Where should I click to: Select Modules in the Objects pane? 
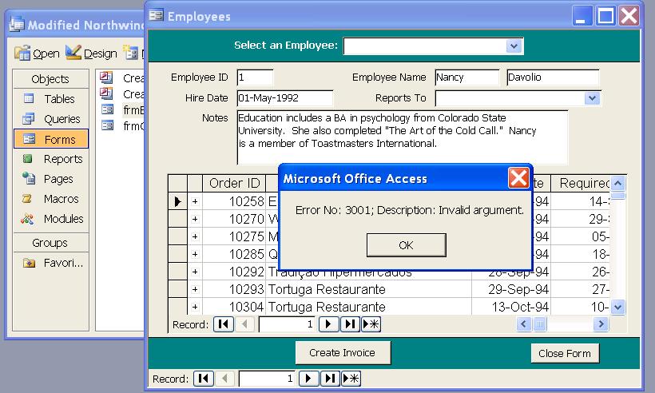pyautogui.click(x=51, y=219)
